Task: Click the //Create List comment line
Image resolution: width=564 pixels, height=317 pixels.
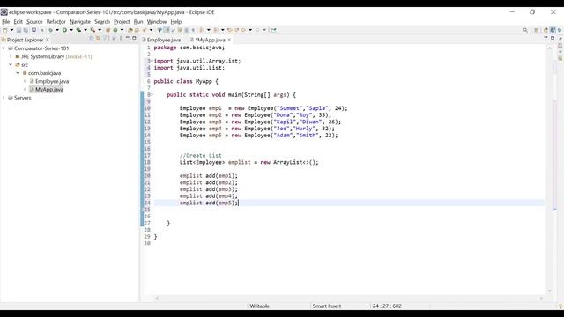Action: coord(201,156)
